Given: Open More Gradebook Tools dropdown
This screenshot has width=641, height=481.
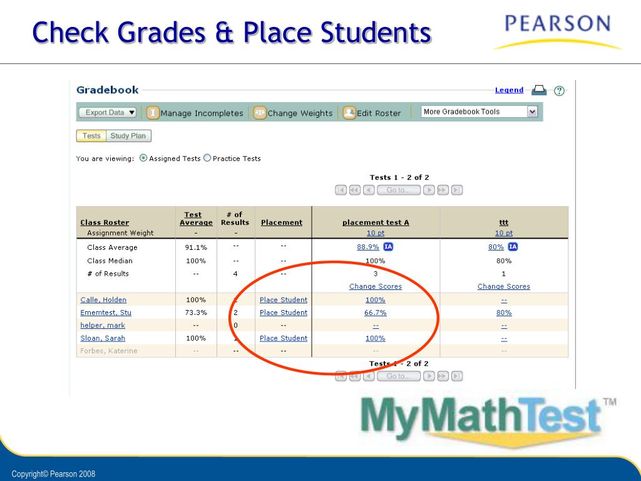Looking at the screenshot, I should [479, 111].
